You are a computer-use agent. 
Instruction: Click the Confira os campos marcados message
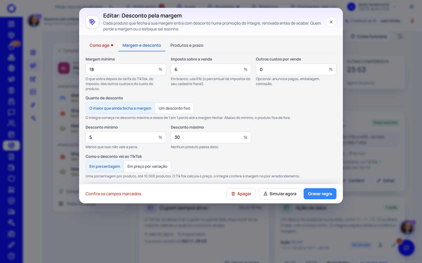[114, 194]
